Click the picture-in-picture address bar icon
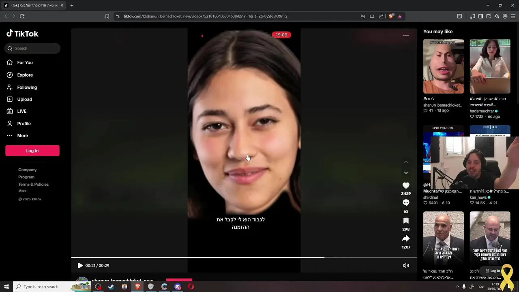This screenshot has height=292, width=519. click(372, 16)
